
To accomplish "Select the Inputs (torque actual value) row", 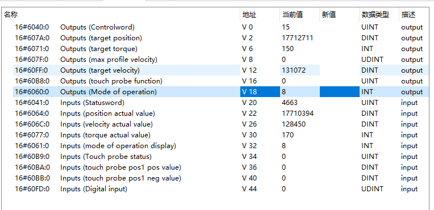I will pyautogui.click(x=221, y=135).
